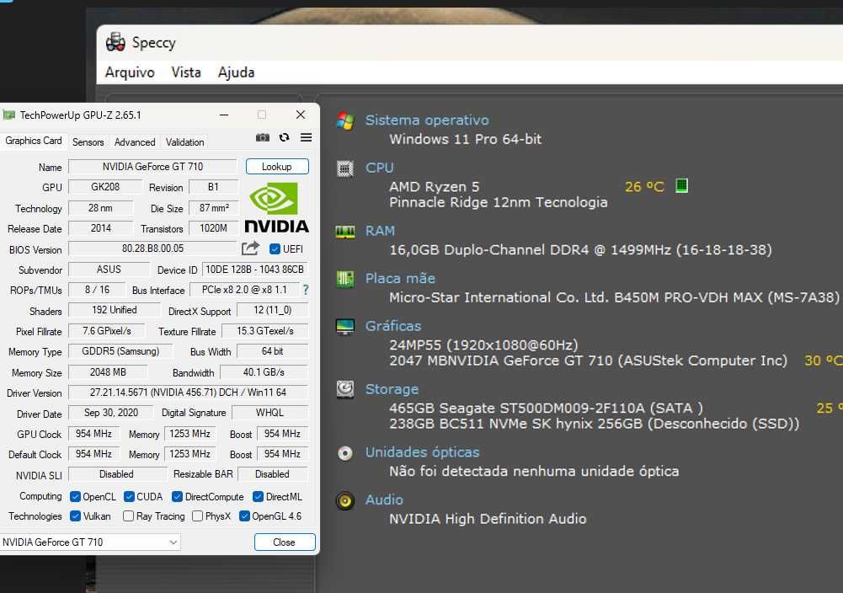This screenshot has width=843, height=593.
Task: Click the hard drive icon beside Storage
Action: click(x=345, y=389)
